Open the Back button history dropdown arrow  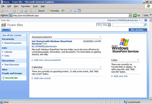click(x=11, y=11)
